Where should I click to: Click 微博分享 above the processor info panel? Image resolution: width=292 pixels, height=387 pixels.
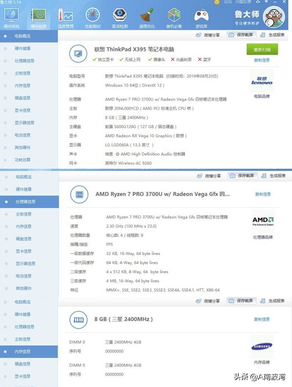[209, 176]
